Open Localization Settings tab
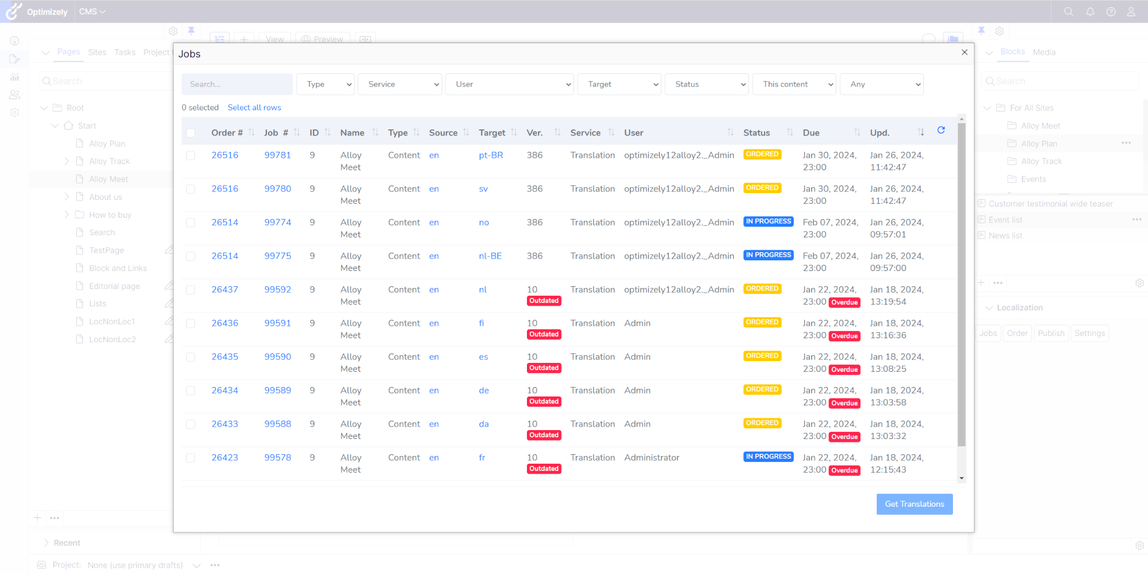The height and width of the screenshot is (574, 1148). pyautogui.click(x=1090, y=333)
